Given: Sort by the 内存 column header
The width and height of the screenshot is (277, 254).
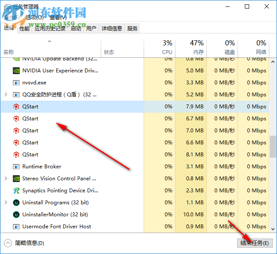Looking at the screenshot, I should (x=191, y=48).
